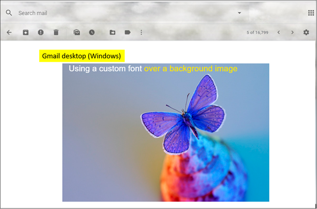Click 'over a background image' yellow text
317x209 pixels.
(191, 69)
